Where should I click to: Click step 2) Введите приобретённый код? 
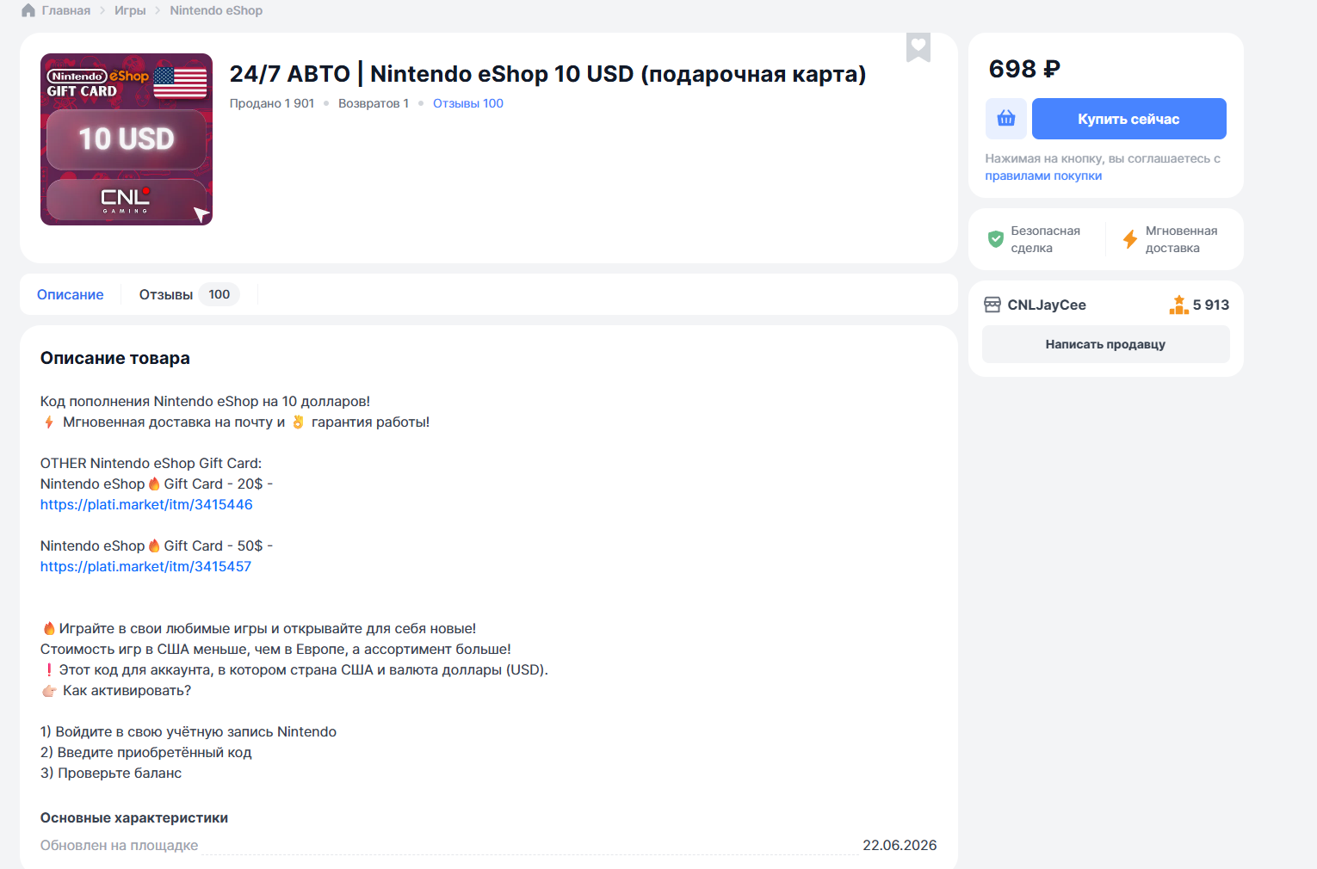pyautogui.click(x=146, y=752)
